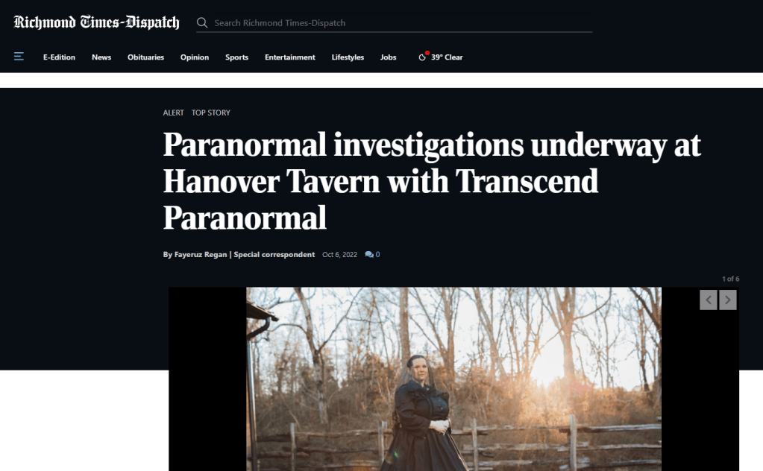Open the News section
This screenshot has width=763, height=471.
(101, 57)
